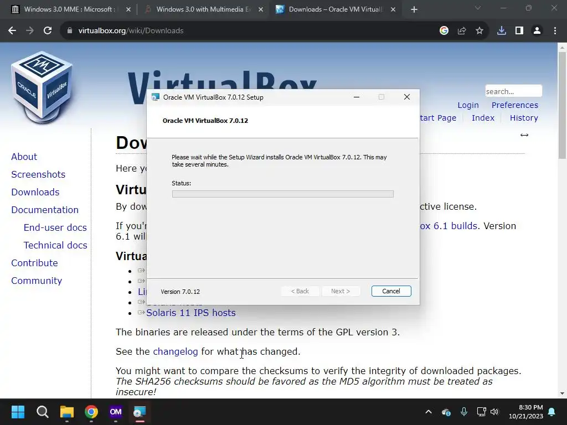
Task: Reload the VirtualBox downloads page
Action: point(48,31)
